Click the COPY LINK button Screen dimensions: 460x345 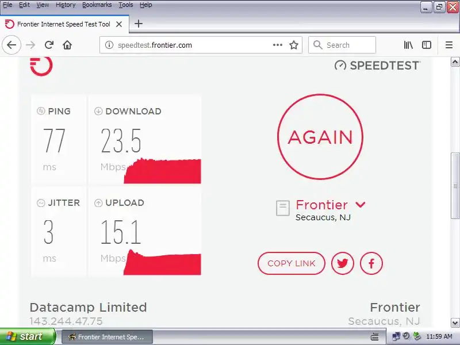pyautogui.click(x=292, y=263)
